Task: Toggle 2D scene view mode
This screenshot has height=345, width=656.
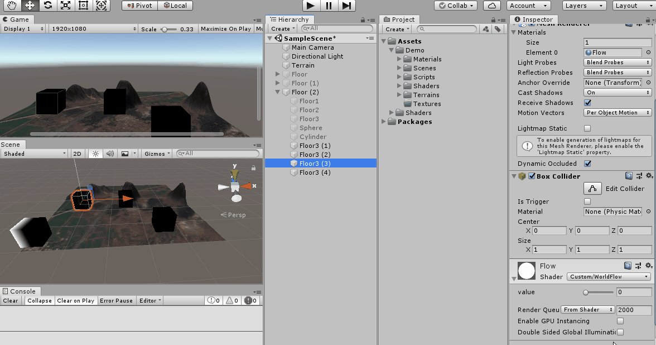Action: tap(78, 154)
